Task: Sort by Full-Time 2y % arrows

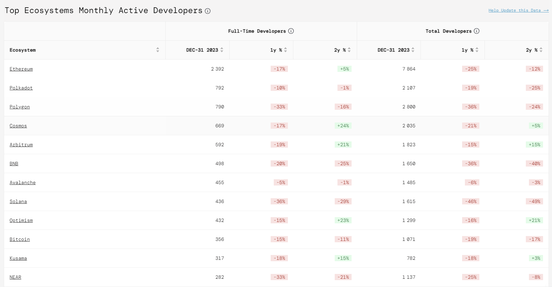Action: click(x=349, y=50)
